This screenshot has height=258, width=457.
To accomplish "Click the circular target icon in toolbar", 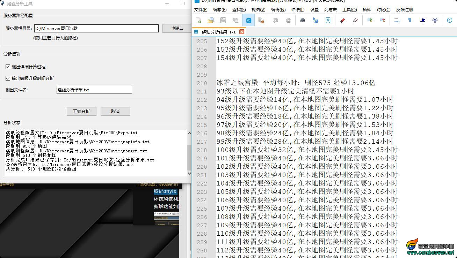I will pyautogui.click(x=435, y=20).
